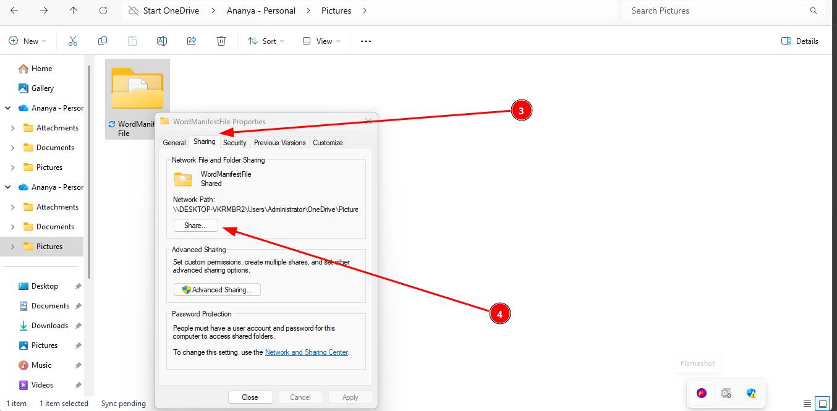Open the View dropdown
This screenshot has height=411, width=837.
pos(321,41)
